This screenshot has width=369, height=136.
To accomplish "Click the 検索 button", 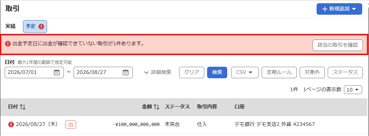I will (x=217, y=72).
